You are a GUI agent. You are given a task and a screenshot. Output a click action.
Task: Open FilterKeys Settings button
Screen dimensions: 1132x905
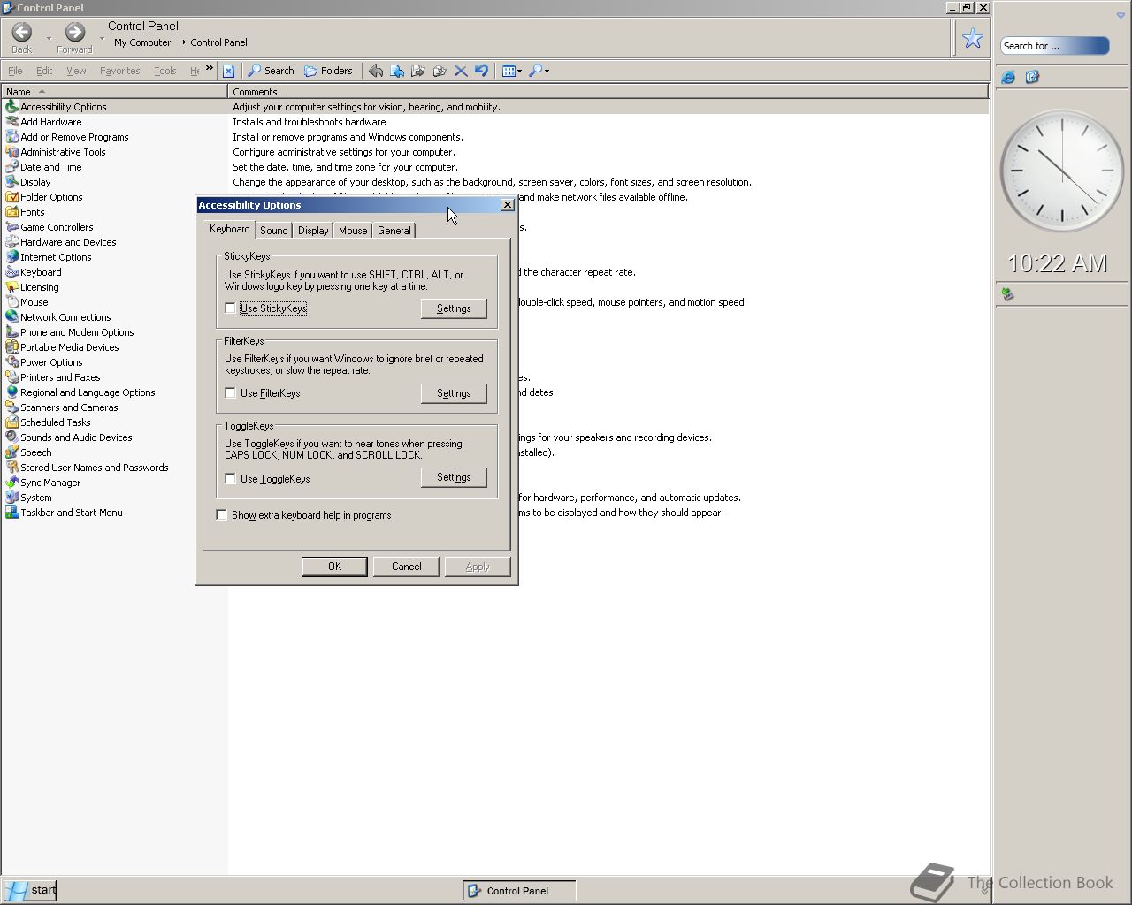point(454,393)
